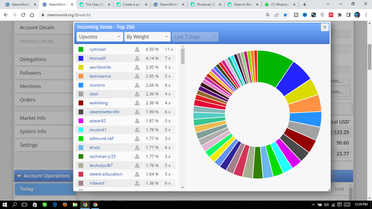Open File Explorer from the taskbar
The image size is (372, 209).
[75, 205]
